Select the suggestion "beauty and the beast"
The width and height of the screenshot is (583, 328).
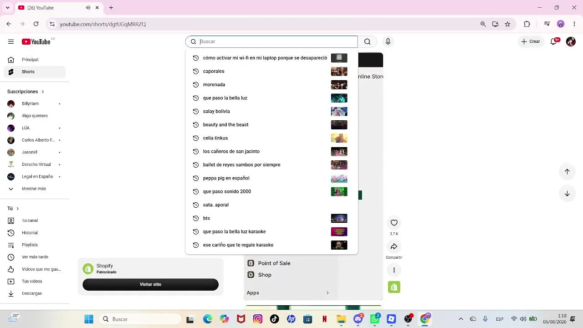(272, 125)
